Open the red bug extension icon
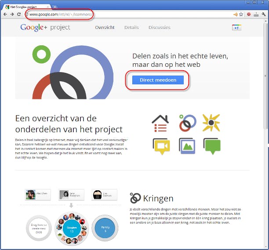This screenshot has height=250, width=269. [x=249, y=14]
